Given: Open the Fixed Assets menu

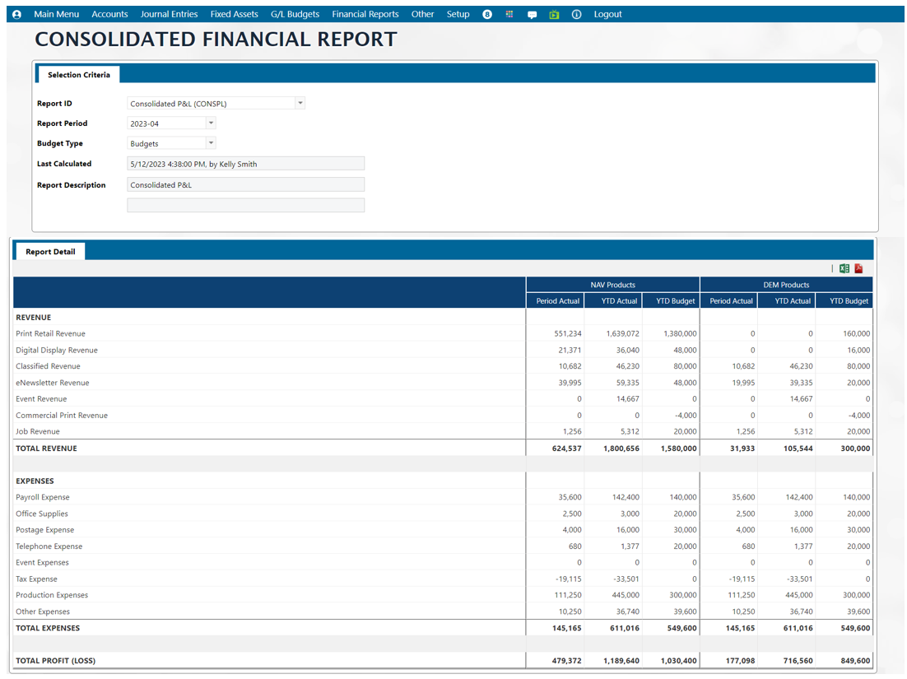Looking at the screenshot, I should (x=234, y=15).
